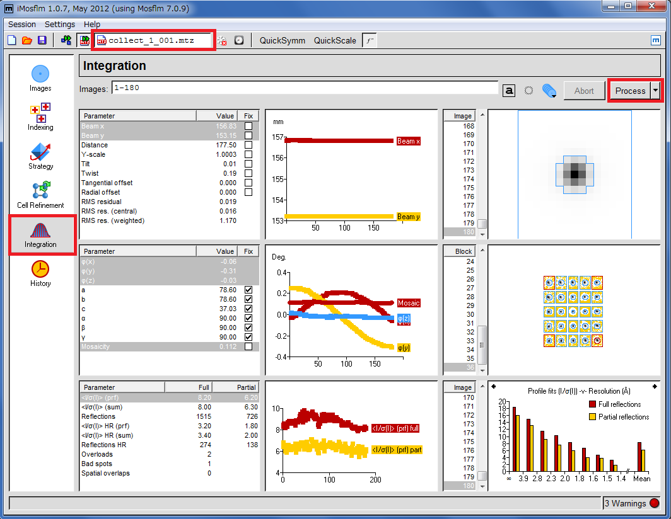Show the 3 Warnings indicator details
The height and width of the screenshot is (519, 671).
pyautogui.click(x=632, y=503)
